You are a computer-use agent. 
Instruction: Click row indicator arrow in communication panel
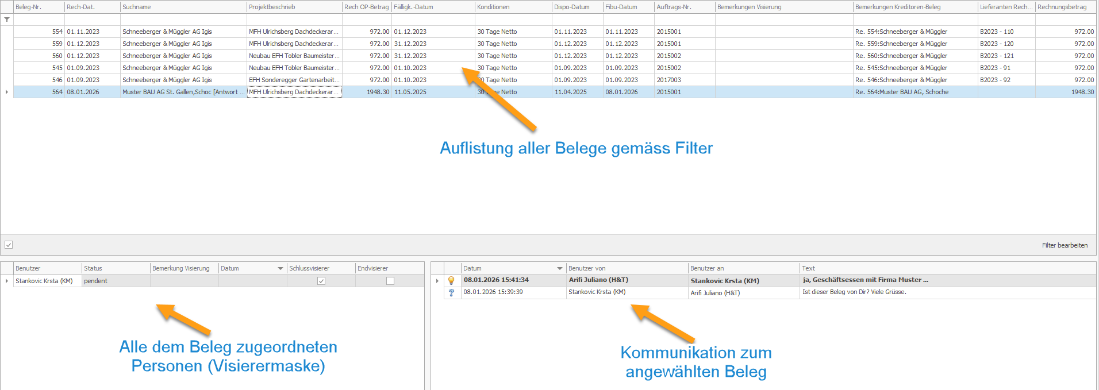coord(437,281)
